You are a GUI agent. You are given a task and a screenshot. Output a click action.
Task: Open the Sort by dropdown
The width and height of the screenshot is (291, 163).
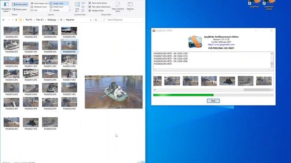click(x=77, y=7)
